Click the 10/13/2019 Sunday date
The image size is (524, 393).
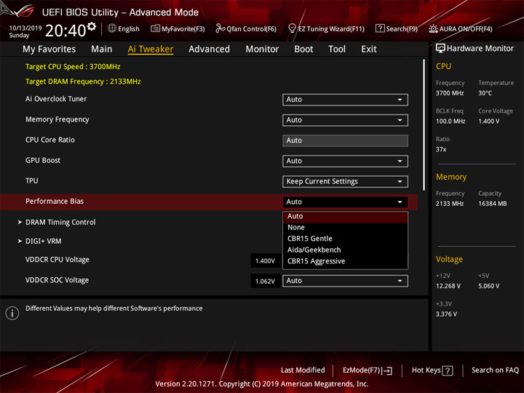click(x=25, y=31)
